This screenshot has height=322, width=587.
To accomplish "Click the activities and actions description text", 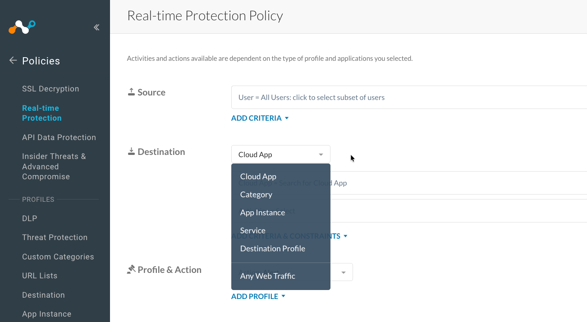I will (270, 58).
